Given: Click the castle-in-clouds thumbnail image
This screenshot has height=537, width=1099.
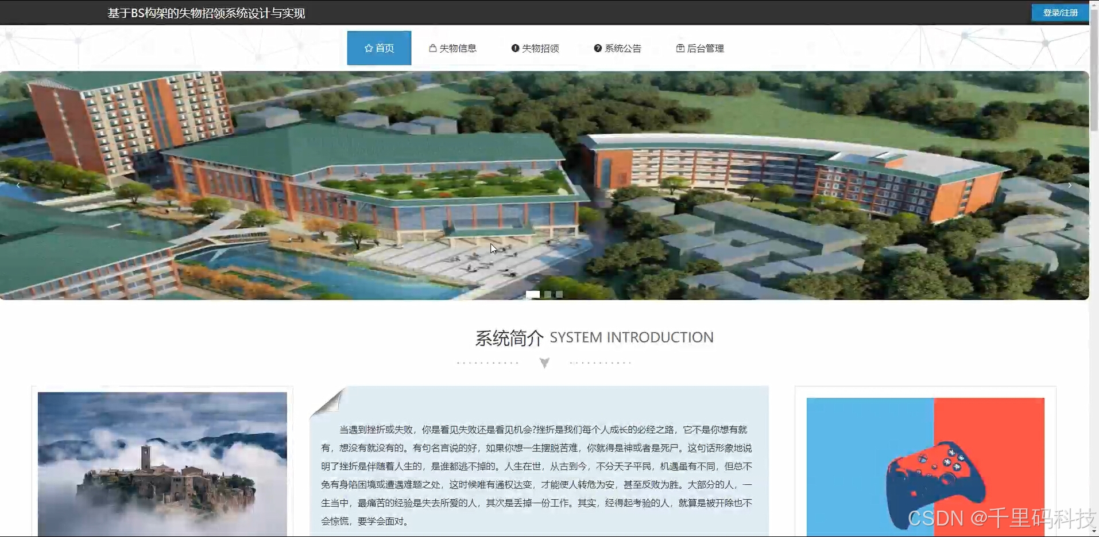Looking at the screenshot, I should pos(162,464).
